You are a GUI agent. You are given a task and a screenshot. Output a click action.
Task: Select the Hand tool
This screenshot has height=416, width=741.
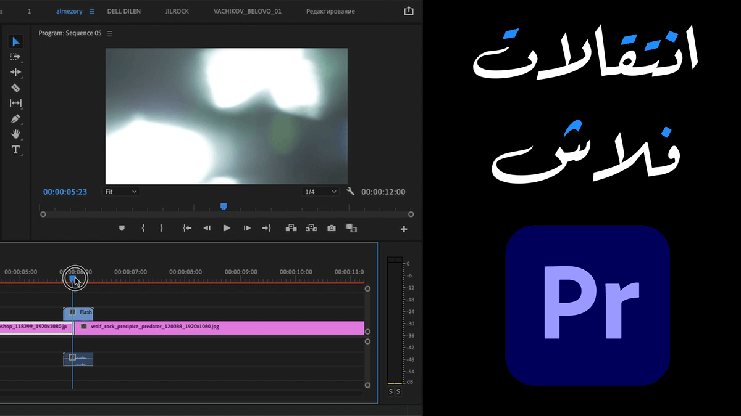tap(16, 134)
